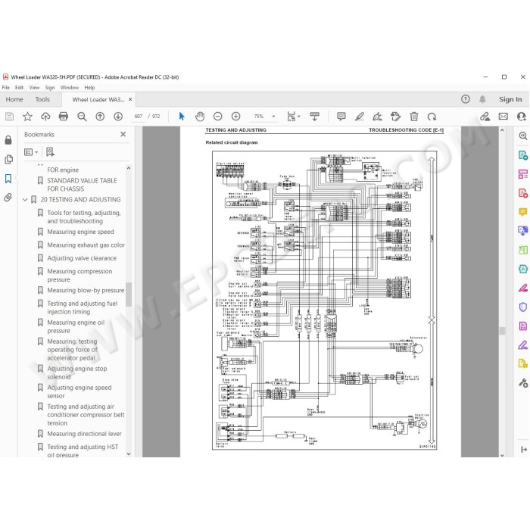Open Measuring blow-by pressure bookmark

point(86,290)
